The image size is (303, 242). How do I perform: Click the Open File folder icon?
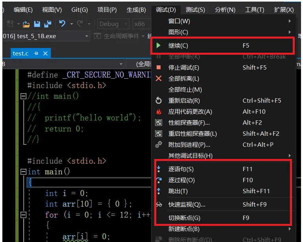(26, 24)
